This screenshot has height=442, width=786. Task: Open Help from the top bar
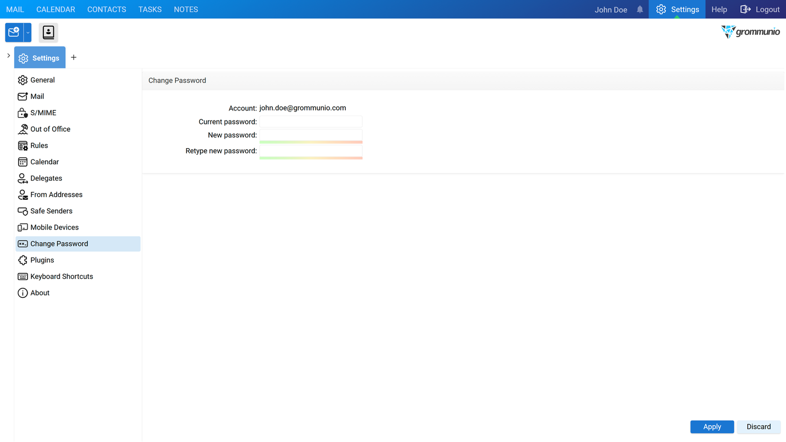719,10
